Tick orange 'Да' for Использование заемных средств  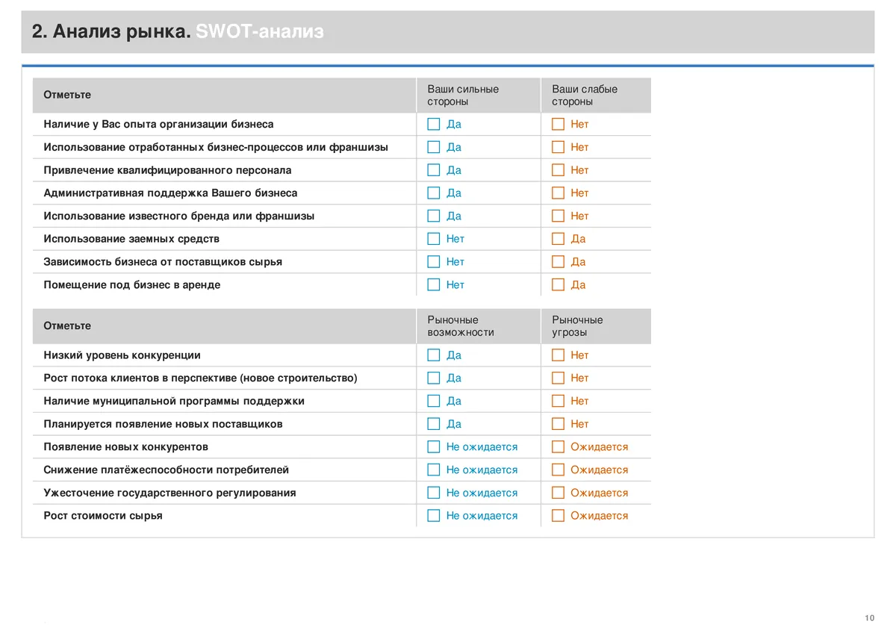point(558,239)
